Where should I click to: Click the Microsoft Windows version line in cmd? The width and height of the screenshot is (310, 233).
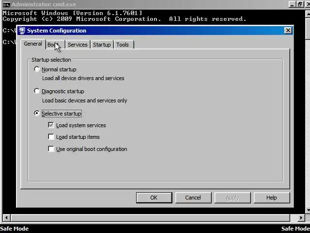72,13
